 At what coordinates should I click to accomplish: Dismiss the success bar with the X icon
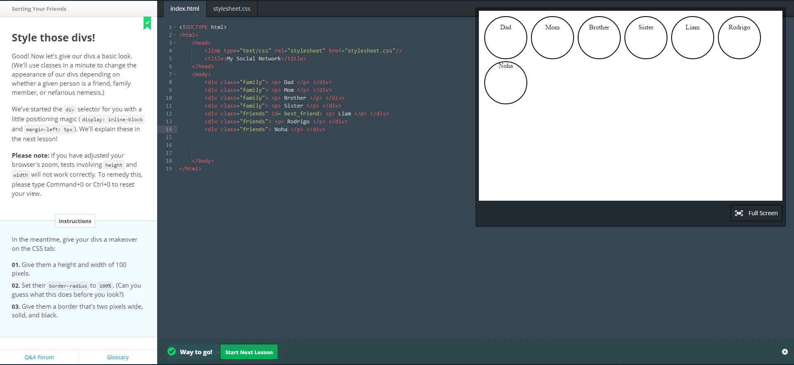(x=784, y=352)
